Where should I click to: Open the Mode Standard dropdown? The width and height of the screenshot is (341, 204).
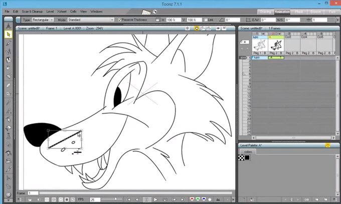point(91,19)
